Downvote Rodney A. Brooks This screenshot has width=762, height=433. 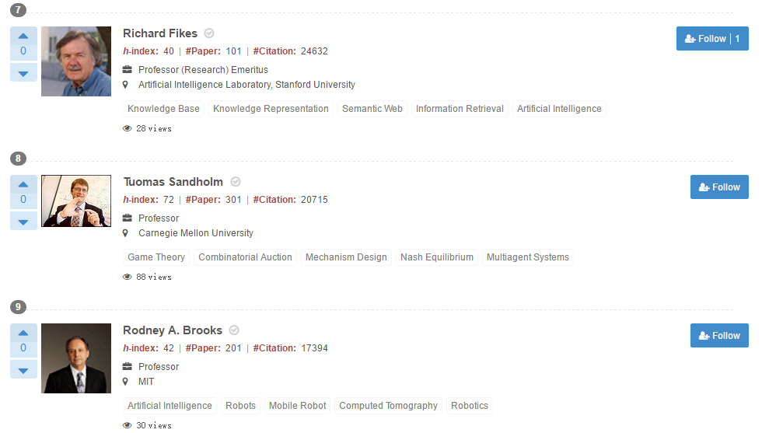[x=23, y=369]
